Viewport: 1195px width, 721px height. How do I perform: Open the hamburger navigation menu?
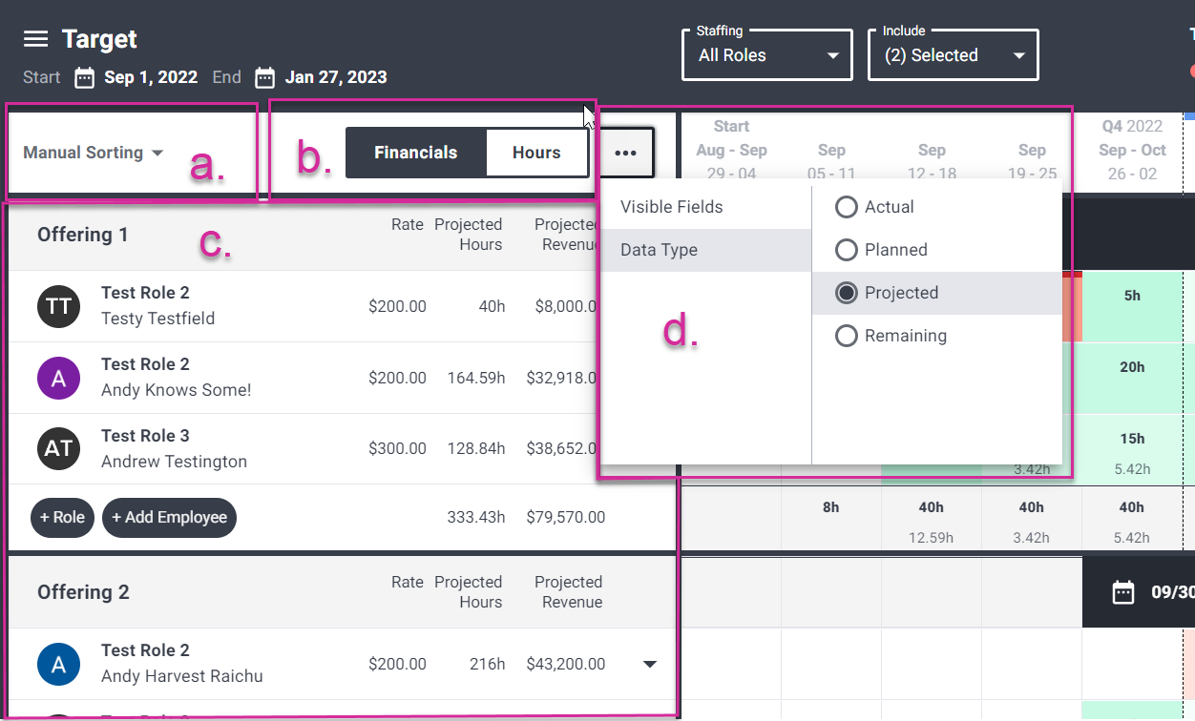click(x=35, y=39)
